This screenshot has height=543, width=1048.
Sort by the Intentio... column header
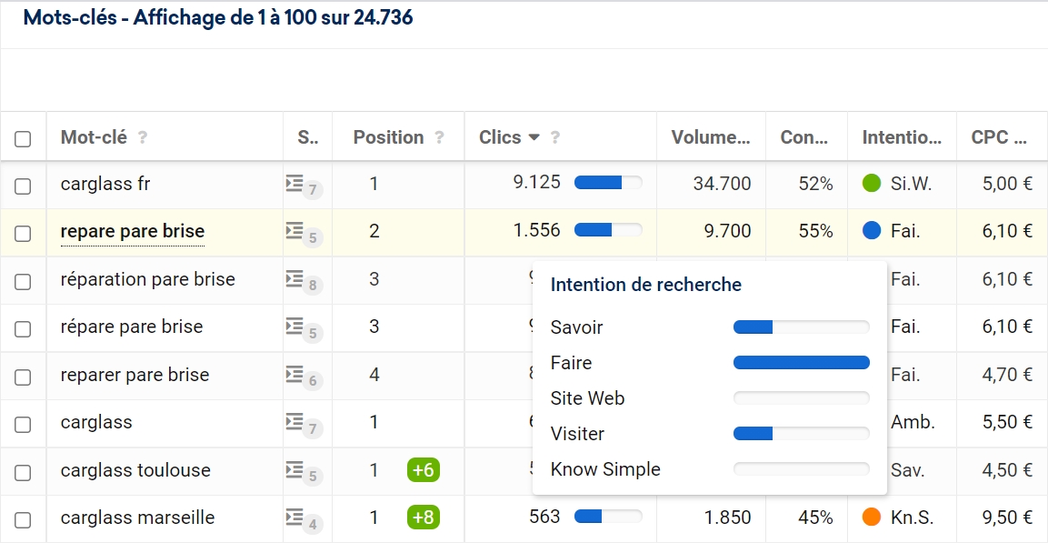coord(902,137)
